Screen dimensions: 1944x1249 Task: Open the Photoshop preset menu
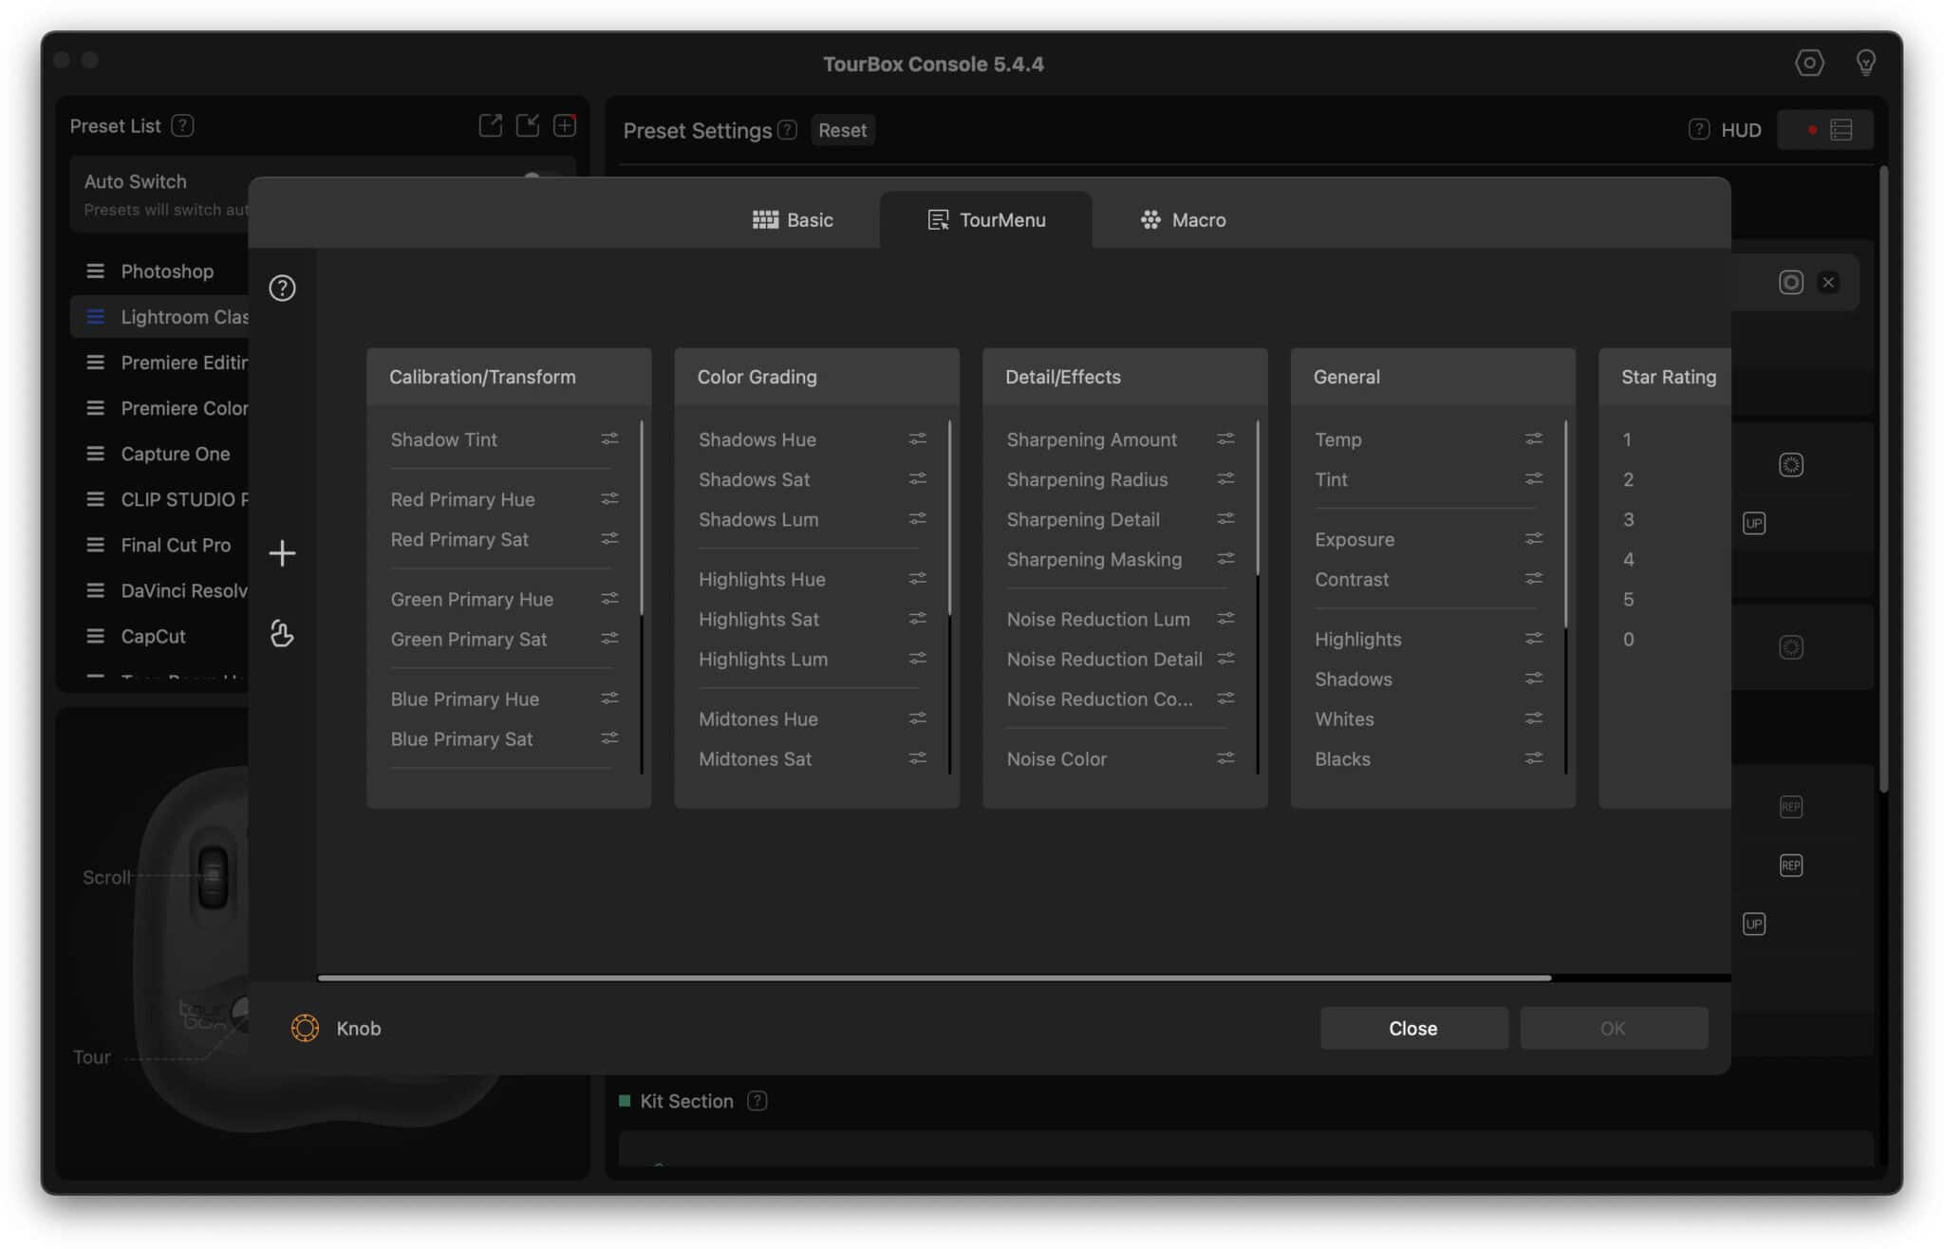click(x=96, y=270)
